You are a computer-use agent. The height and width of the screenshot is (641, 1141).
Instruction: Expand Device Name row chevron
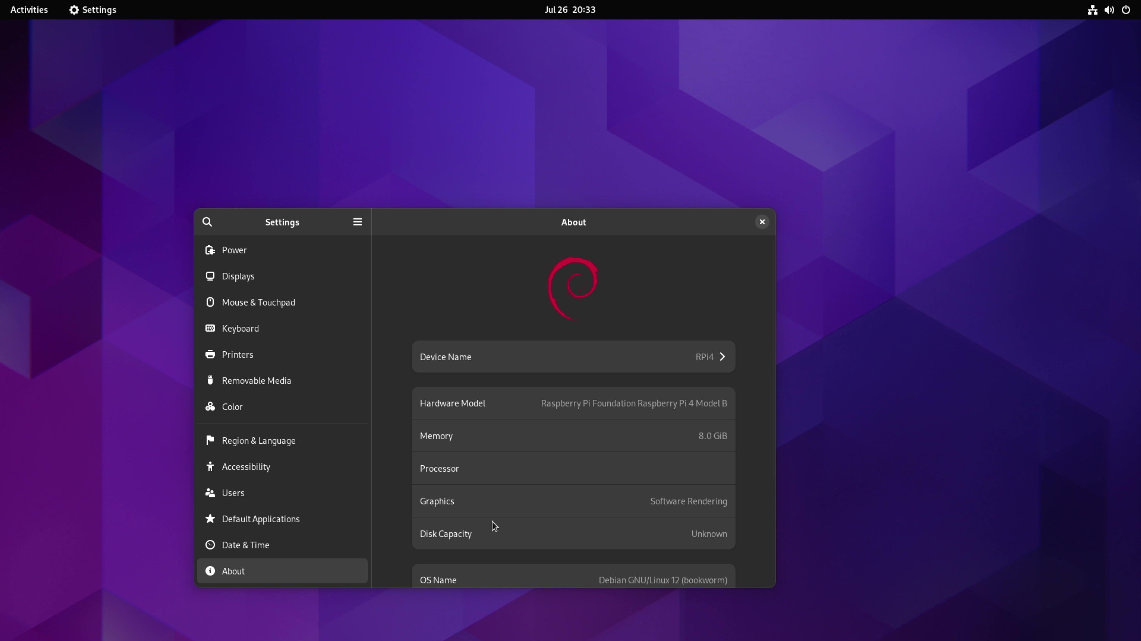(722, 356)
